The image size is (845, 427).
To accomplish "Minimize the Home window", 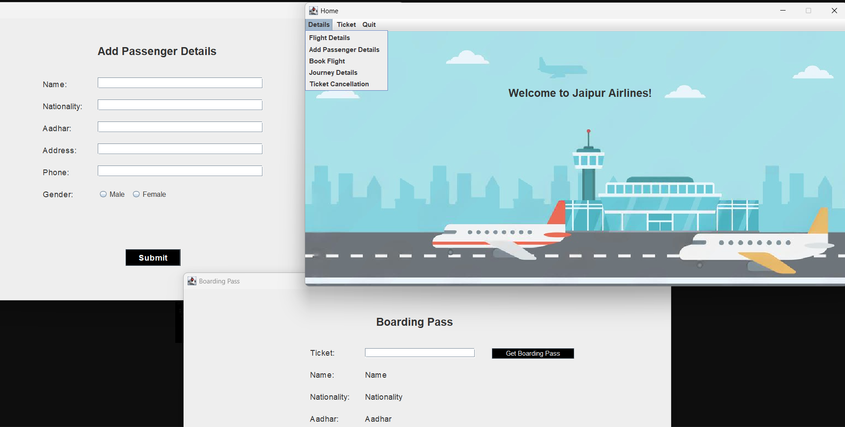I will click(782, 11).
